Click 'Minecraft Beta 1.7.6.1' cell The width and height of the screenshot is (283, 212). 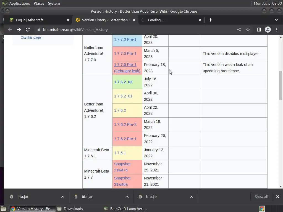[97, 153]
